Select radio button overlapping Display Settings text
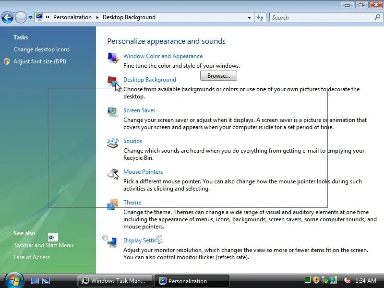384x288 pixels. [x=159, y=238]
